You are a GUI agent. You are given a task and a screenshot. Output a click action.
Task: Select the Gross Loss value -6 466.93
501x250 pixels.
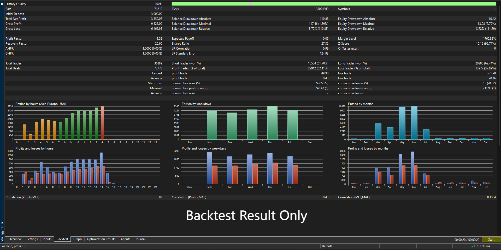tap(156, 29)
